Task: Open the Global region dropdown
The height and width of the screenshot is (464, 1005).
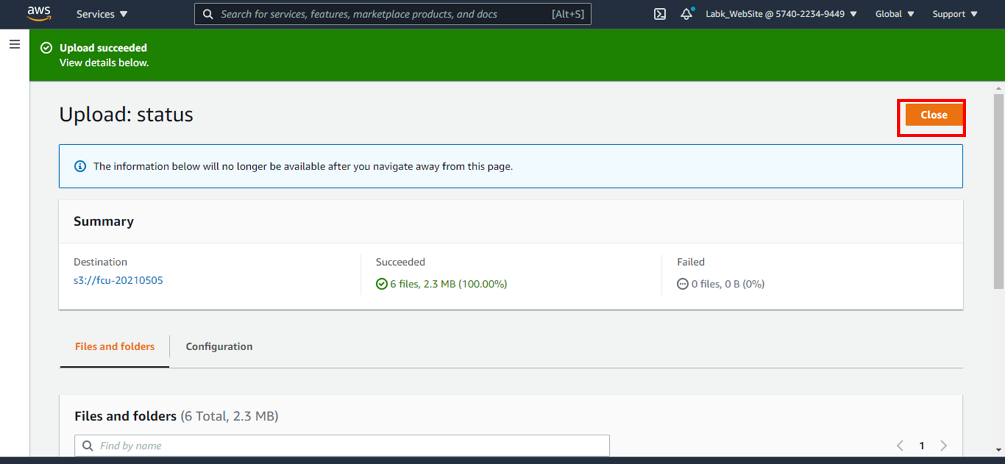Action: point(894,14)
